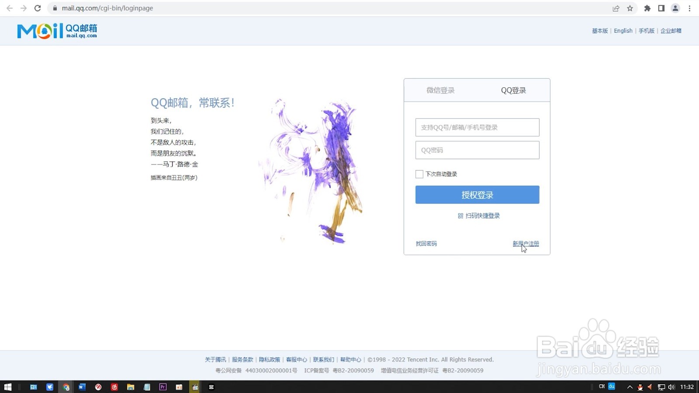
Task: Click the QQ Mail logo
Action: pyautogui.click(x=56, y=31)
